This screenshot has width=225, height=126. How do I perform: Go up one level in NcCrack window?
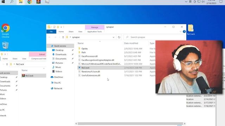tap(7, 64)
